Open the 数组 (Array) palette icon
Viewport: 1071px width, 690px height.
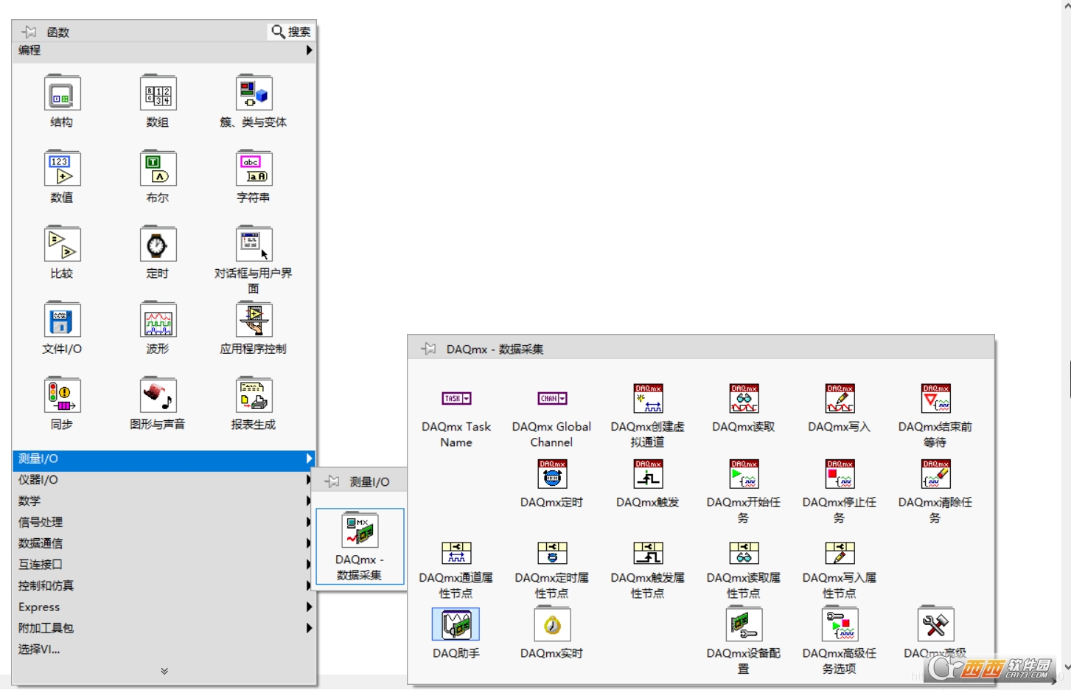pyautogui.click(x=158, y=94)
